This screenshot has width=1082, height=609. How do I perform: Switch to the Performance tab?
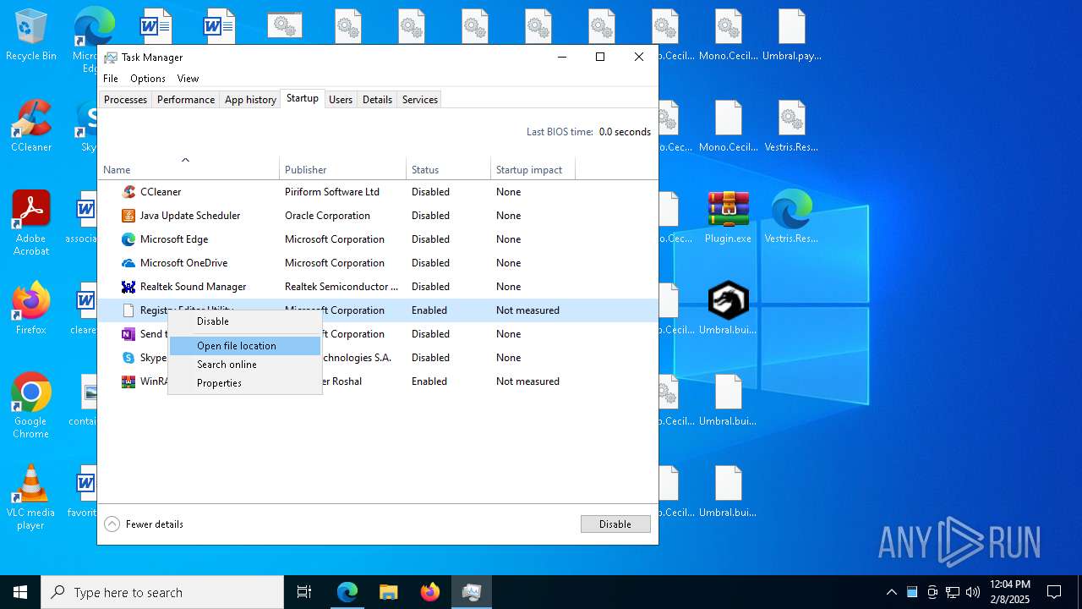(x=186, y=100)
